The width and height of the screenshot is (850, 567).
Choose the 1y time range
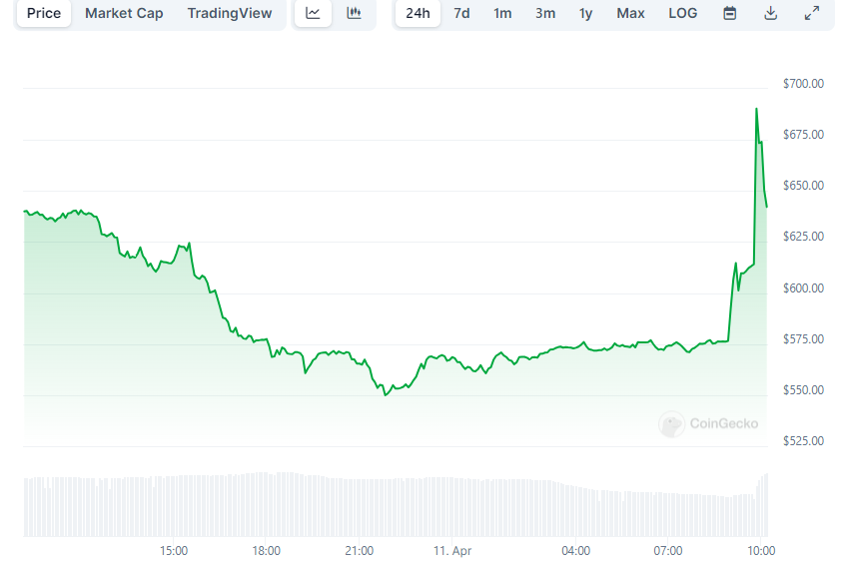pos(586,13)
